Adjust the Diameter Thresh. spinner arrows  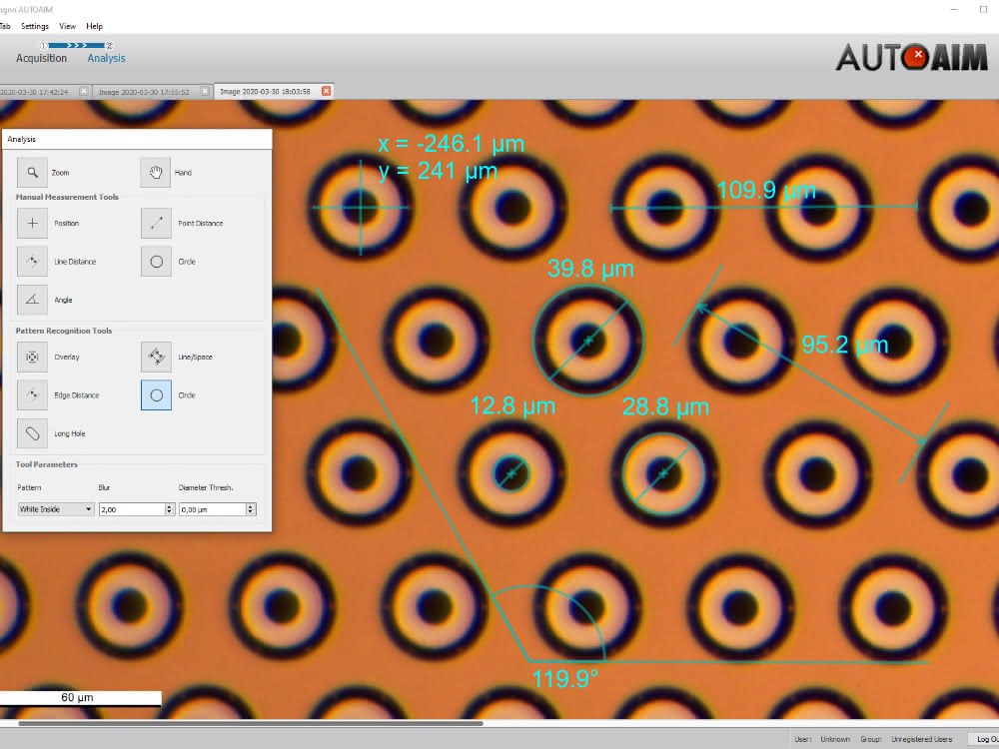pyautogui.click(x=251, y=509)
